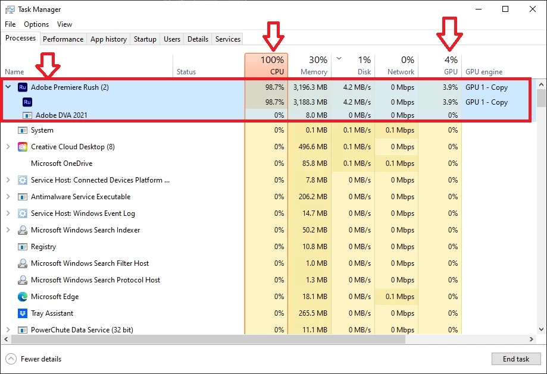Sort by the CPU column header
This screenshot has width=547, height=374.
[266, 65]
